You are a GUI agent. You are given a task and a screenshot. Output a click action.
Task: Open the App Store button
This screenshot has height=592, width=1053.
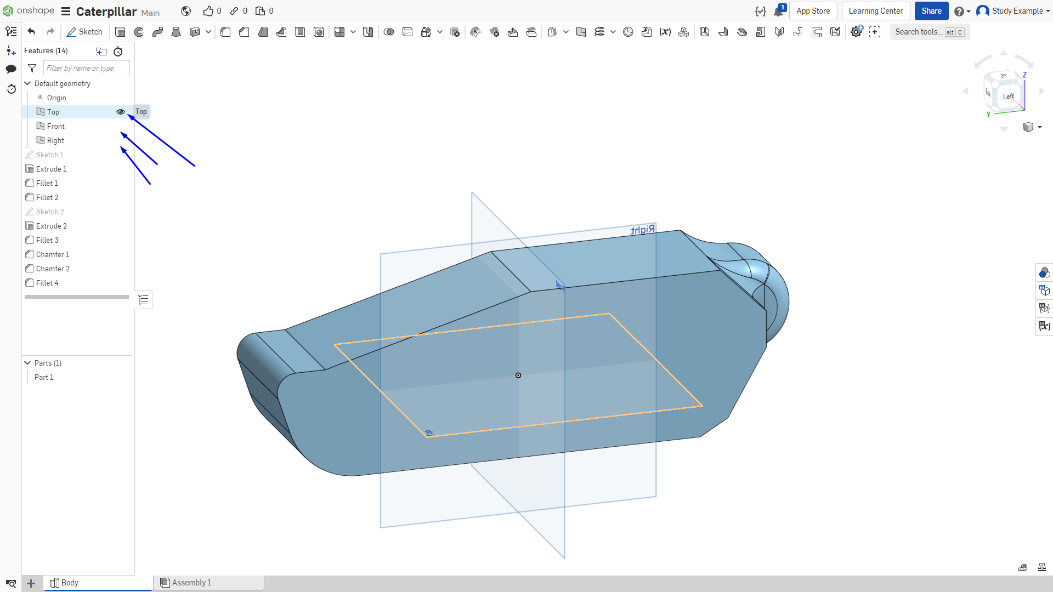(x=813, y=11)
